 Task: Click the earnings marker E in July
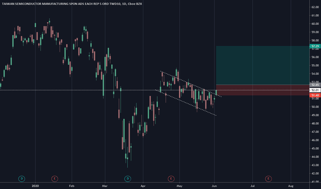[268, 179]
